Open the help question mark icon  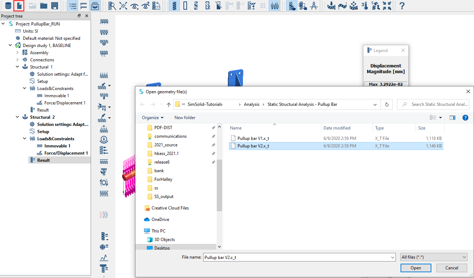click(x=402, y=6)
